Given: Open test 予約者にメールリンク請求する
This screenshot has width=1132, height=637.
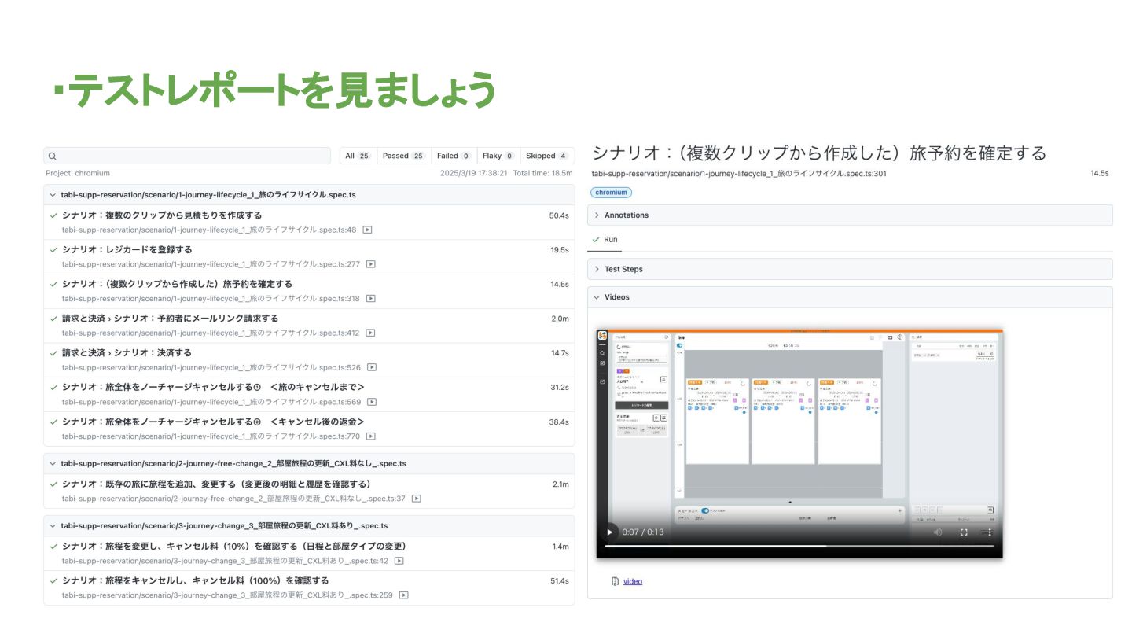Looking at the screenshot, I should click(x=171, y=318).
